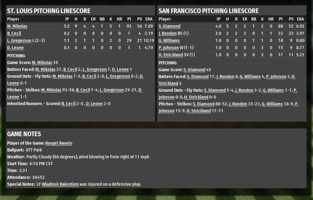Click L. Gregerson in Pitches - Strikes line
The height and width of the screenshot is (200, 313).
coord(111,90)
